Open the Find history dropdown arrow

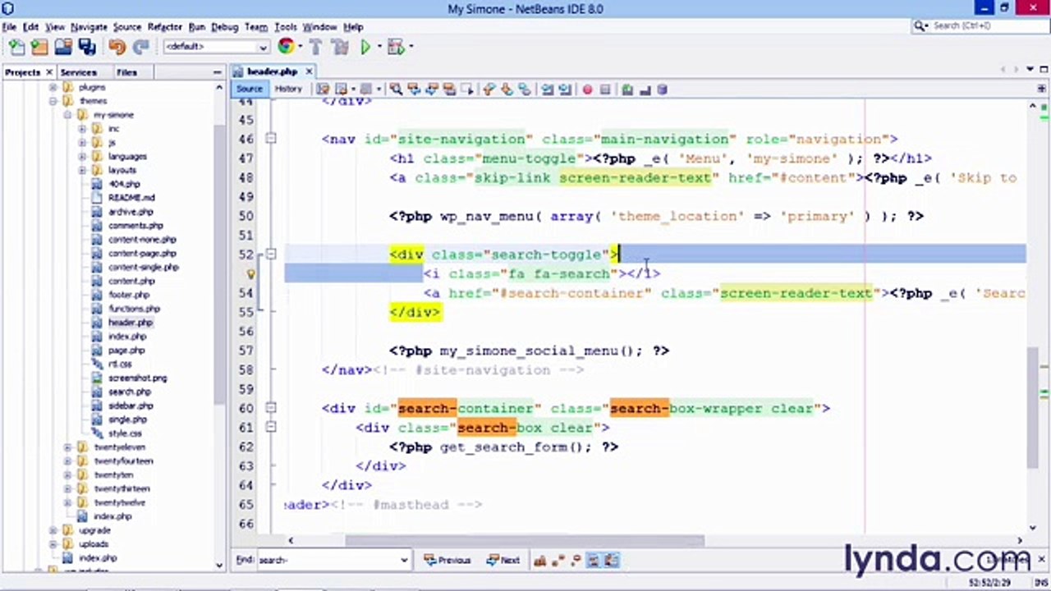[x=404, y=560]
